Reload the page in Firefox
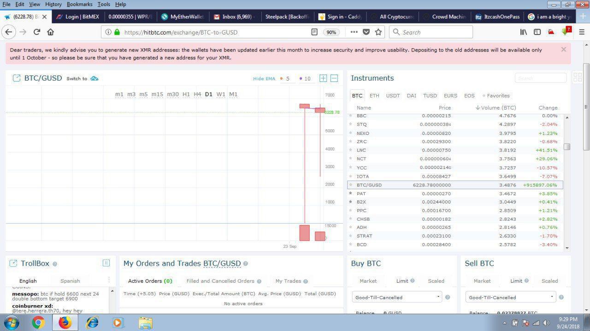This screenshot has height=331, width=590. 37,32
